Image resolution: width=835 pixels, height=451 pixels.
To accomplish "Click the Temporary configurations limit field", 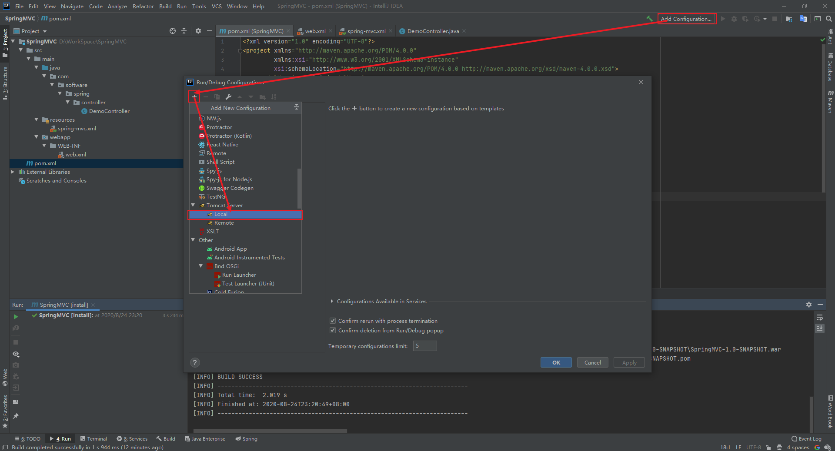I will [425, 346].
